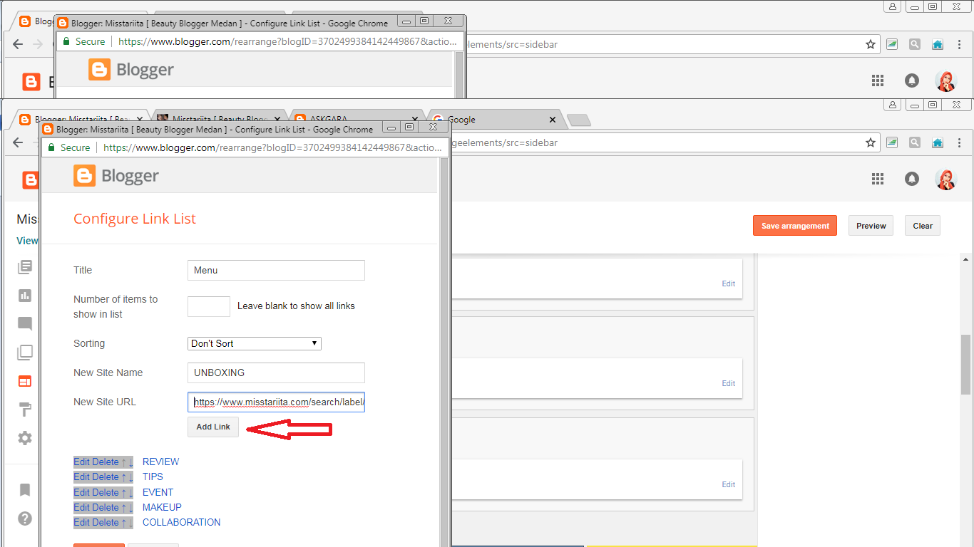Delete the EVENT link entry
The image size is (974, 547).
tap(106, 492)
